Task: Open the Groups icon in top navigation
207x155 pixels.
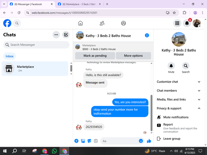Action: 123,23
